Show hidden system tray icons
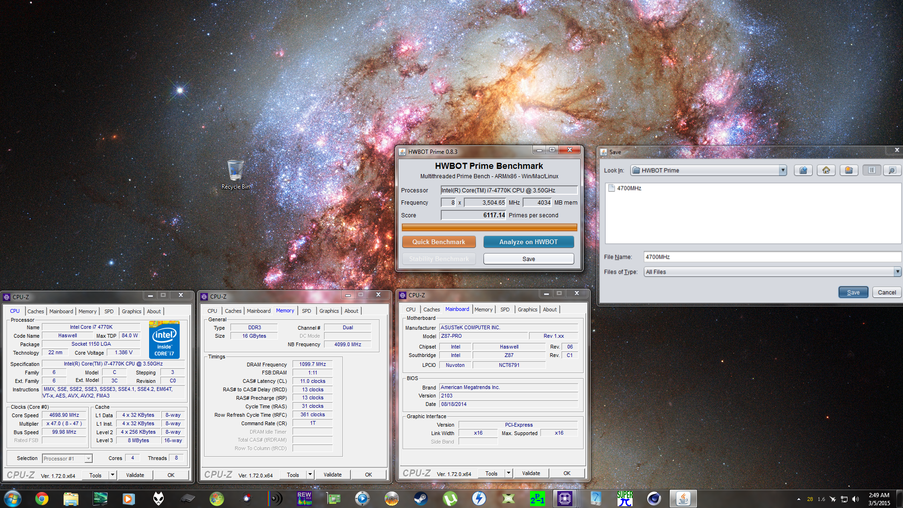Image resolution: width=903 pixels, height=508 pixels. [x=799, y=499]
